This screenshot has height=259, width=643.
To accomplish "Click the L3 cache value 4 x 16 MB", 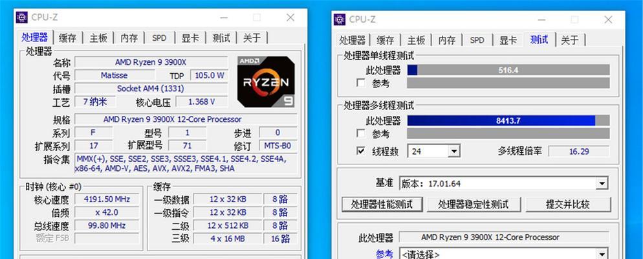I will (228, 238).
